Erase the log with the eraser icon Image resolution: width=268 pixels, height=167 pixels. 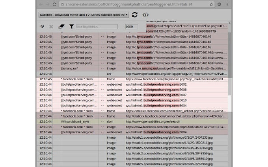(x=61, y=26)
